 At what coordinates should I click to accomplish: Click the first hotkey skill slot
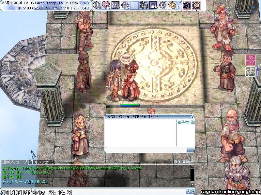(x=97, y=5)
